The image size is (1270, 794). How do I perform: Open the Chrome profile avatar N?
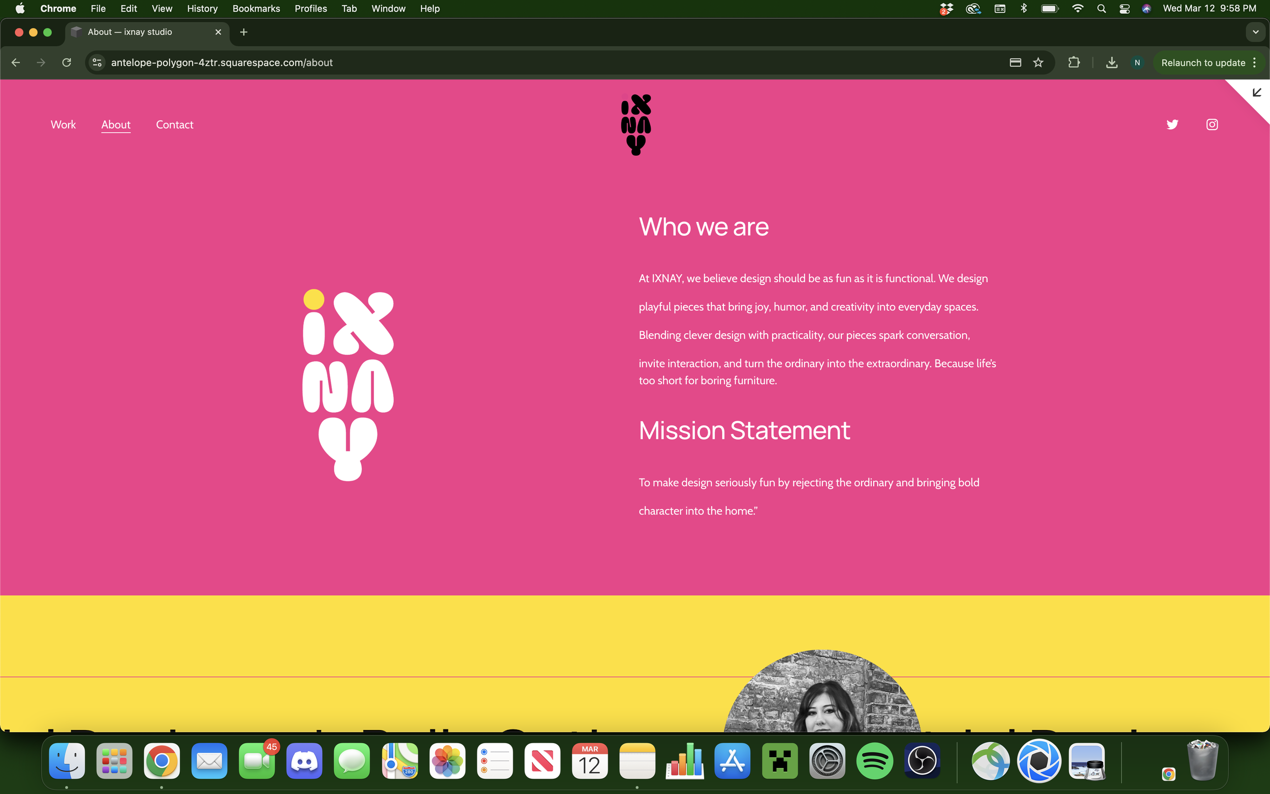point(1137,62)
